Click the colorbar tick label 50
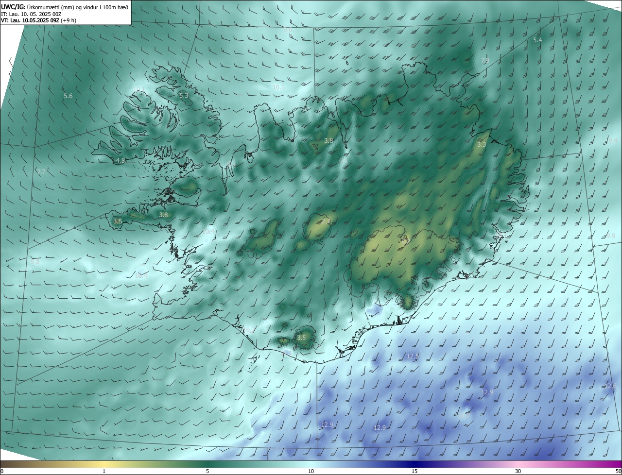The image size is (622, 475). click(618, 471)
